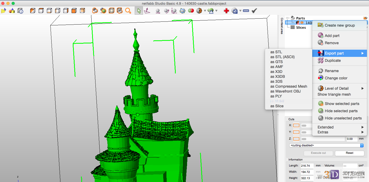Viewport: 369px width, 182px height.
Task: Select 'as STL (ASCII)' from export submenu
Action: [x=282, y=57]
